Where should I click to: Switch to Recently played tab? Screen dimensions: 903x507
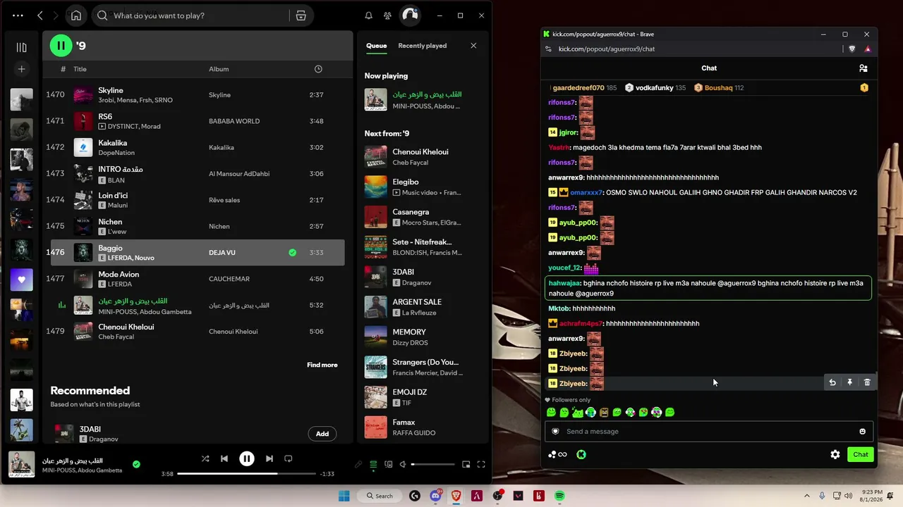[423, 46]
